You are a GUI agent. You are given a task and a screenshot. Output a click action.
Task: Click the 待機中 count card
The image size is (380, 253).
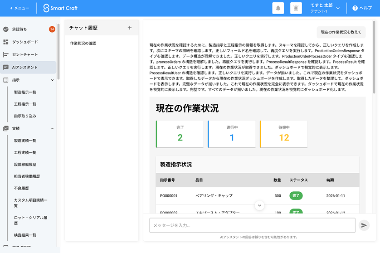(x=284, y=134)
